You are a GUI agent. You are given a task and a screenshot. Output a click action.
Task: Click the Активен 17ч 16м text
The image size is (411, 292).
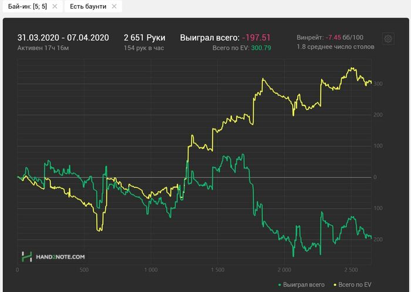(x=43, y=48)
